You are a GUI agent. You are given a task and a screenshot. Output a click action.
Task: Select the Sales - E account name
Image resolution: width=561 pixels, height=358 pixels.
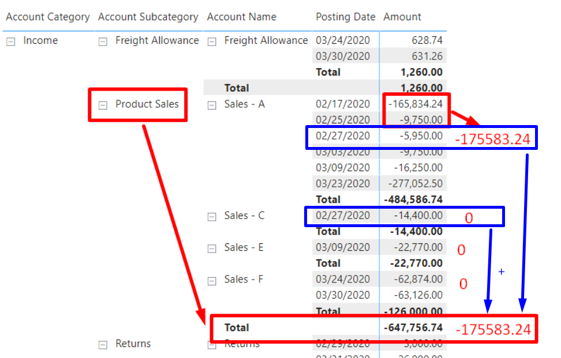[244, 247]
